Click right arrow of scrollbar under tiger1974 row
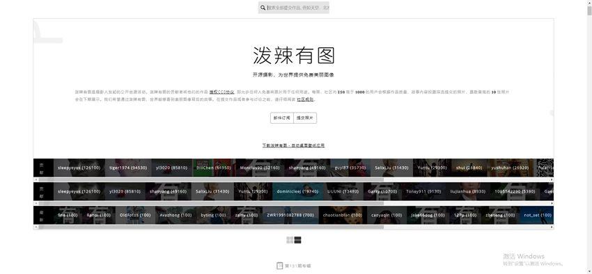 coord(552,180)
